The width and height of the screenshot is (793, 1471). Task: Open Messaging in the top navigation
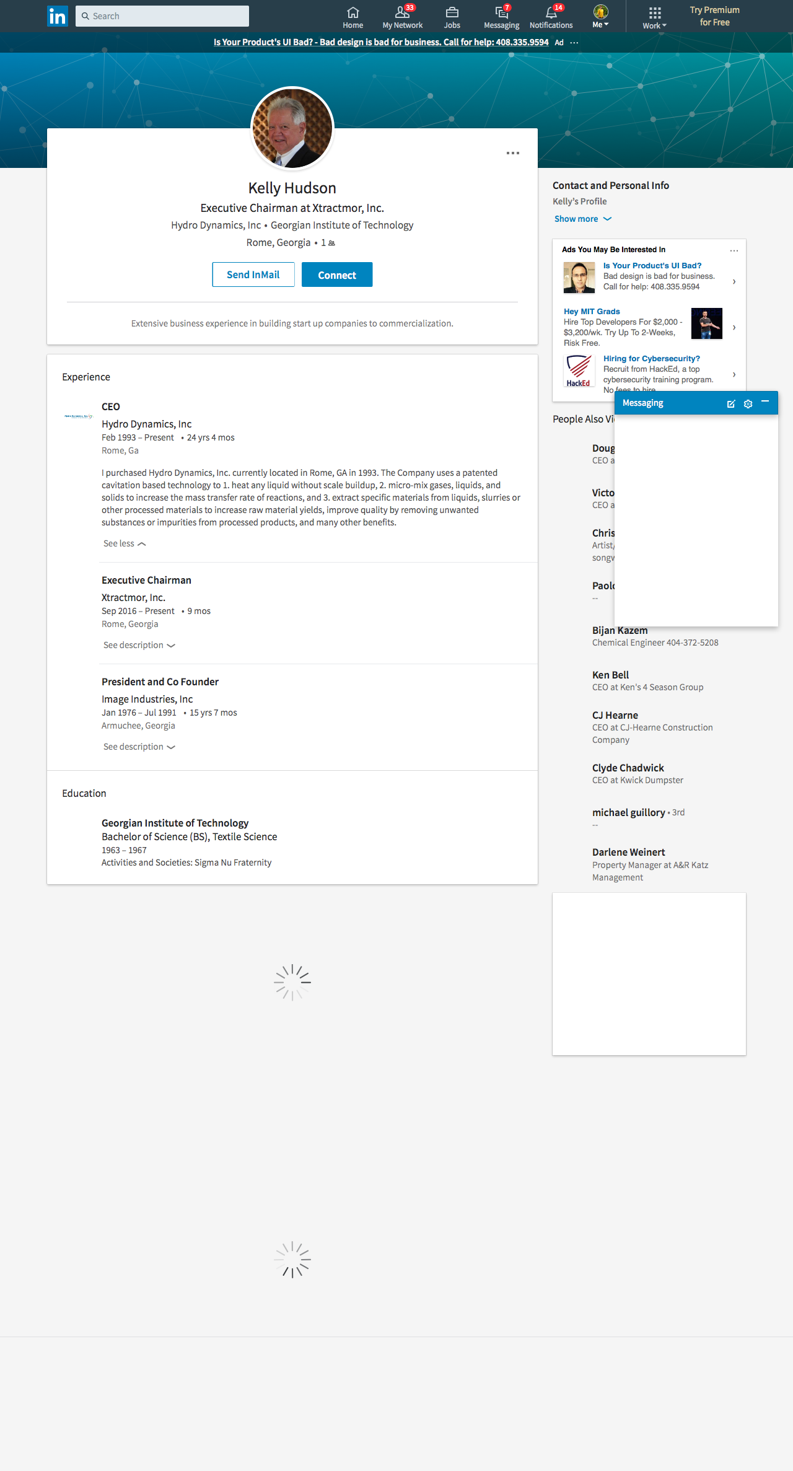pos(501,17)
